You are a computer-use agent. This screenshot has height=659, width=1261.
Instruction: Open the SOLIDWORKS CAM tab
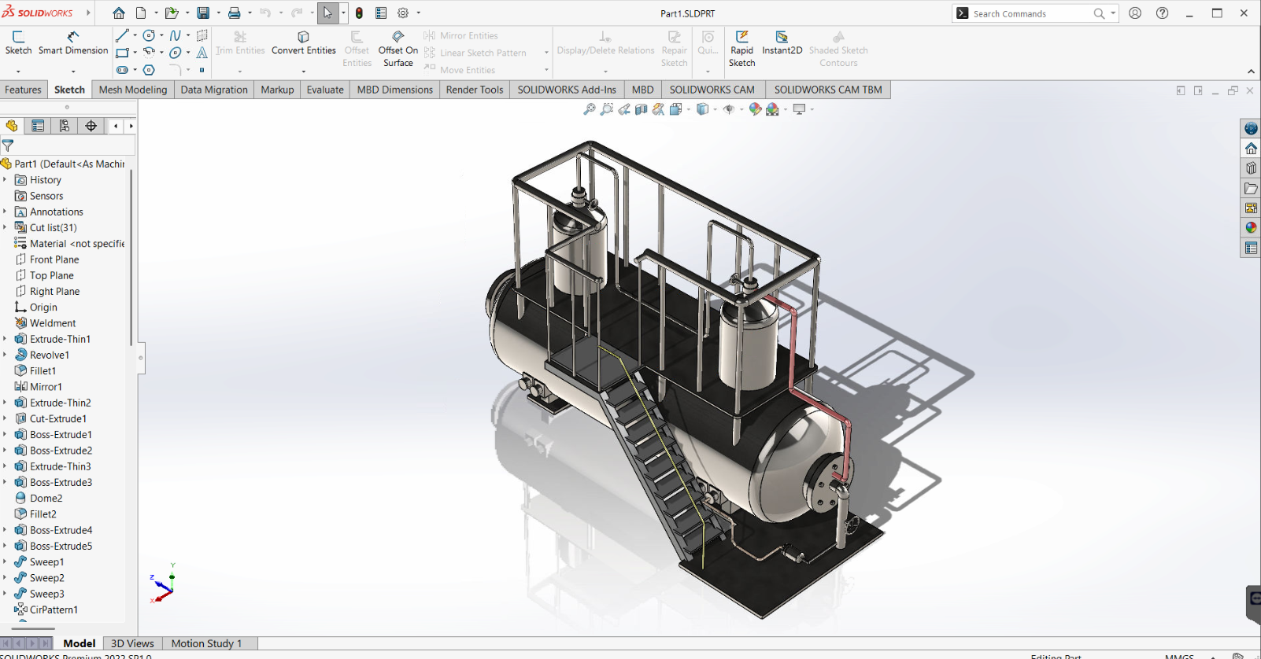click(x=712, y=90)
